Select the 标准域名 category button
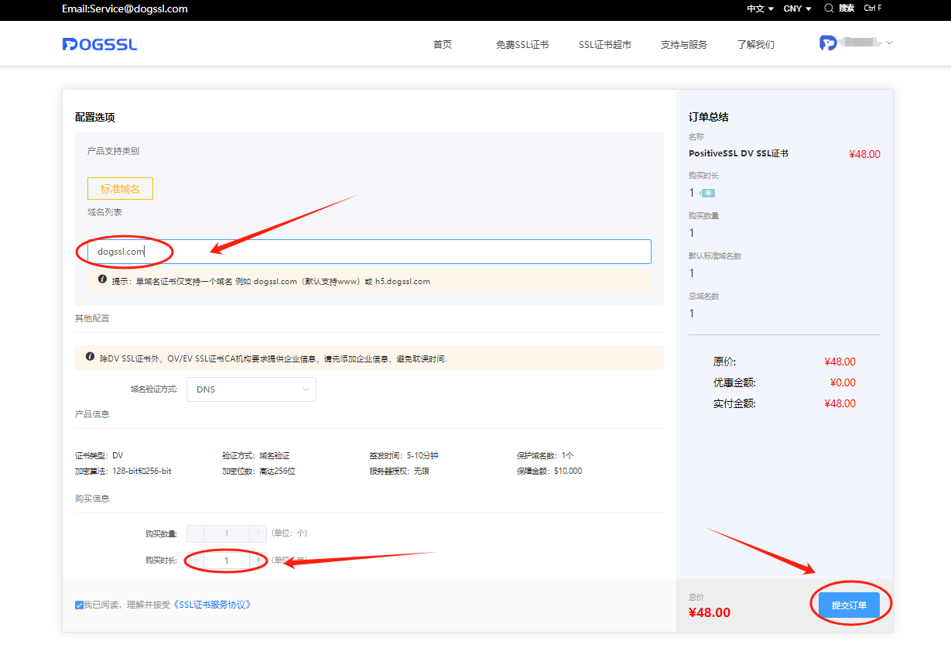 click(x=120, y=188)
